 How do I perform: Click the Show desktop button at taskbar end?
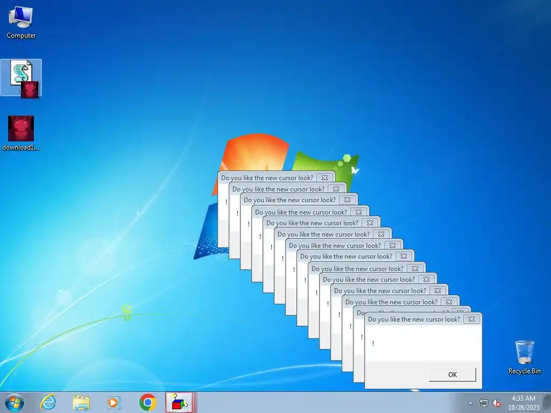tap(547, 402)
